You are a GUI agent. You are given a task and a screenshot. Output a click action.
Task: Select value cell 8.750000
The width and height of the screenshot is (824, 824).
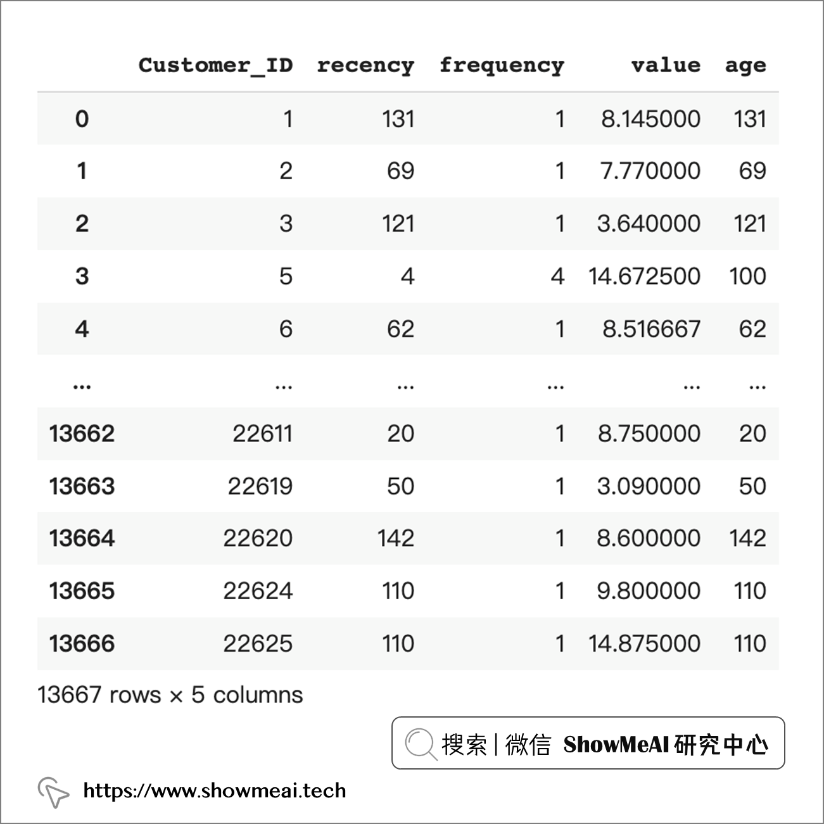(x=649, y=434)
